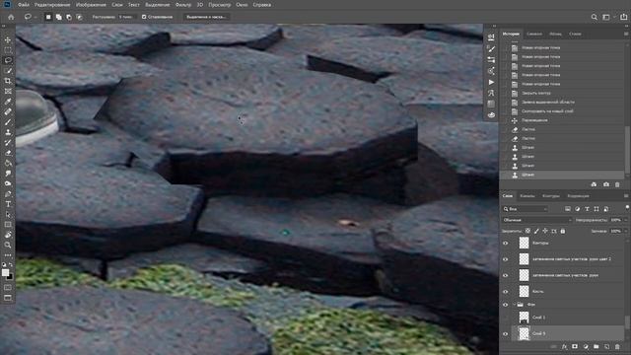Show the hidden Слой 1 layer
The height and width of the screenshot is (355, 631).
[506, 318]
